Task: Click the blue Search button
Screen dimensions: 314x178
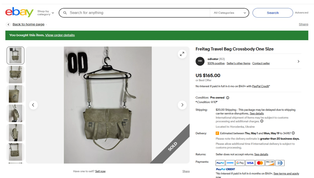Action: [272, 13]
